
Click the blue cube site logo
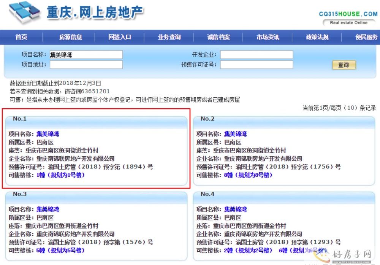[x=25, y=13]
